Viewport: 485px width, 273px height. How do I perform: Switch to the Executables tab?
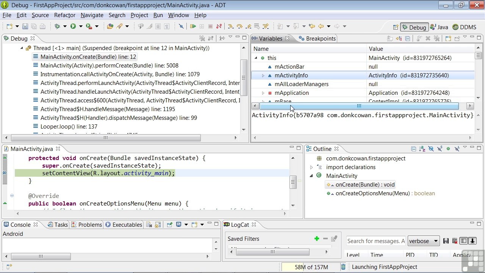[124, 224]
